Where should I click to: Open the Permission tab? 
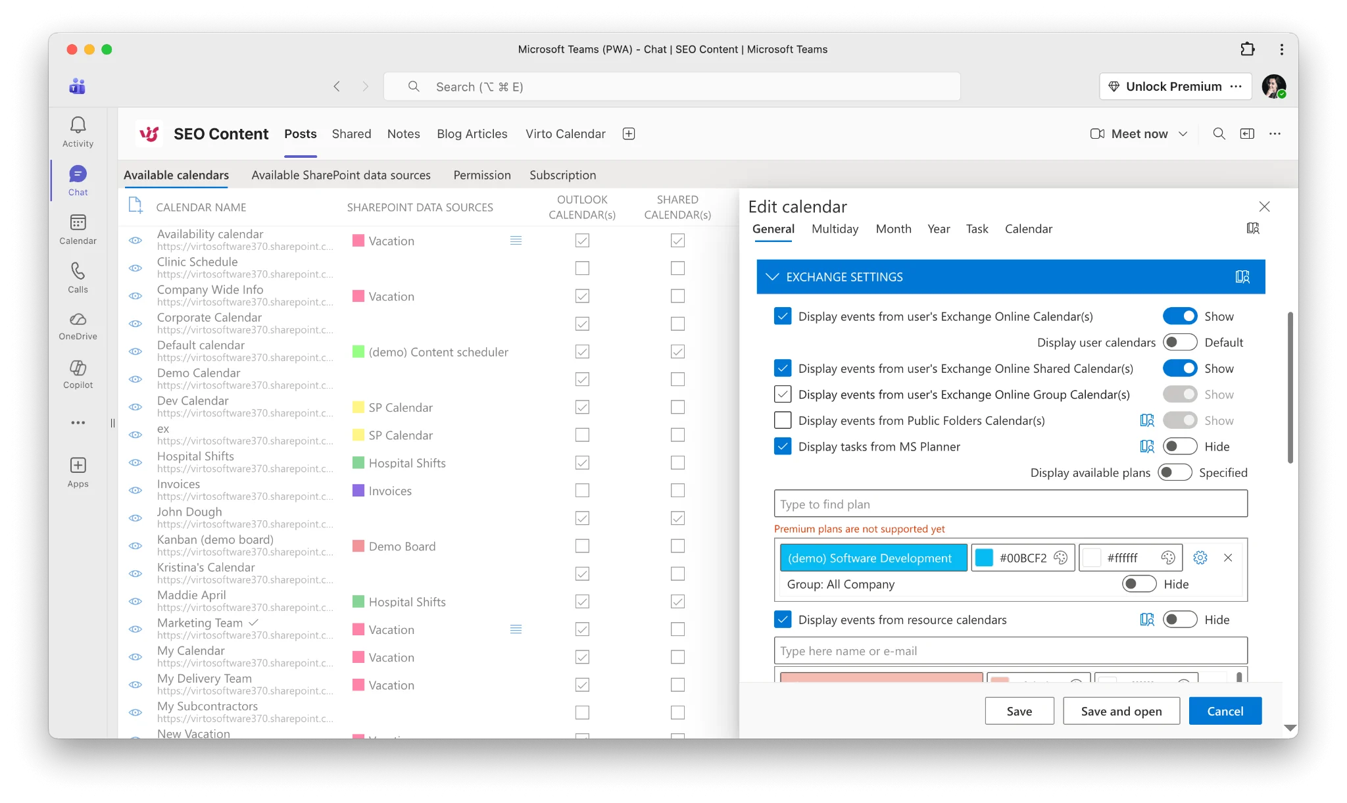tap(482, 175)
